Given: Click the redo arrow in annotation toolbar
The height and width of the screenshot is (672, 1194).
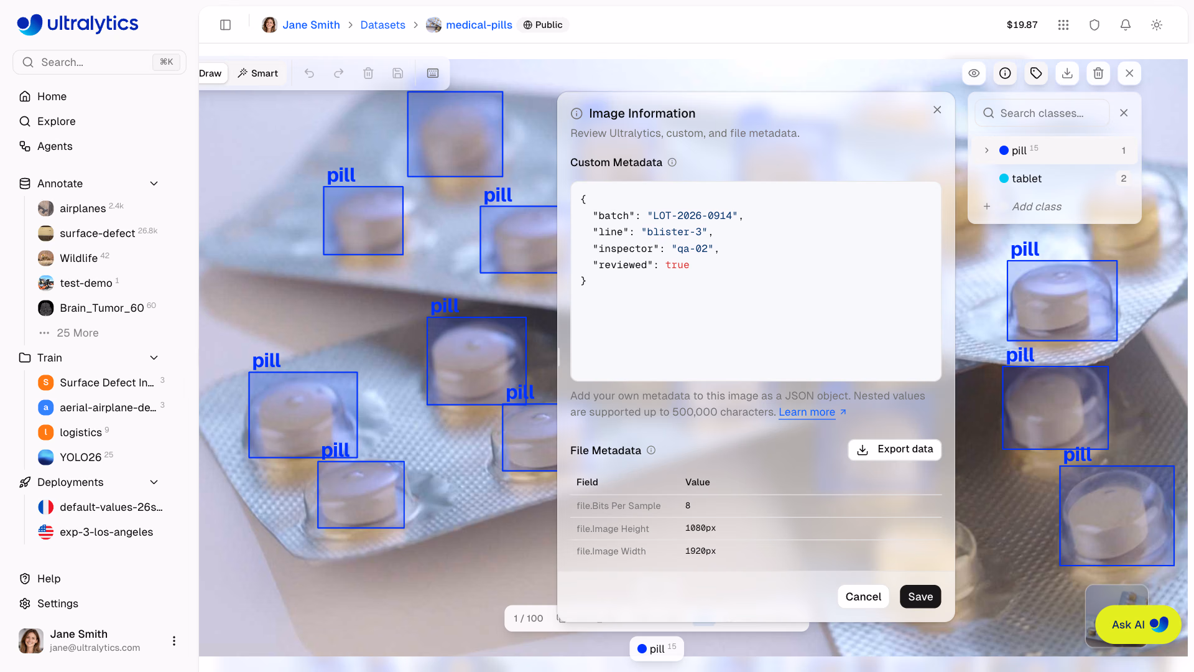Looking at the screenshot, I should coord(339,73).
